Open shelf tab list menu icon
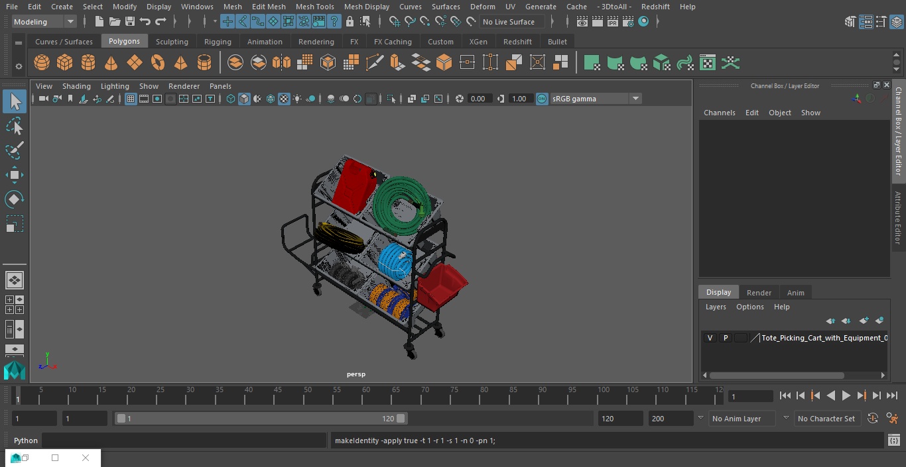Viewport: 906px width, 467px height. coord(19,42)
